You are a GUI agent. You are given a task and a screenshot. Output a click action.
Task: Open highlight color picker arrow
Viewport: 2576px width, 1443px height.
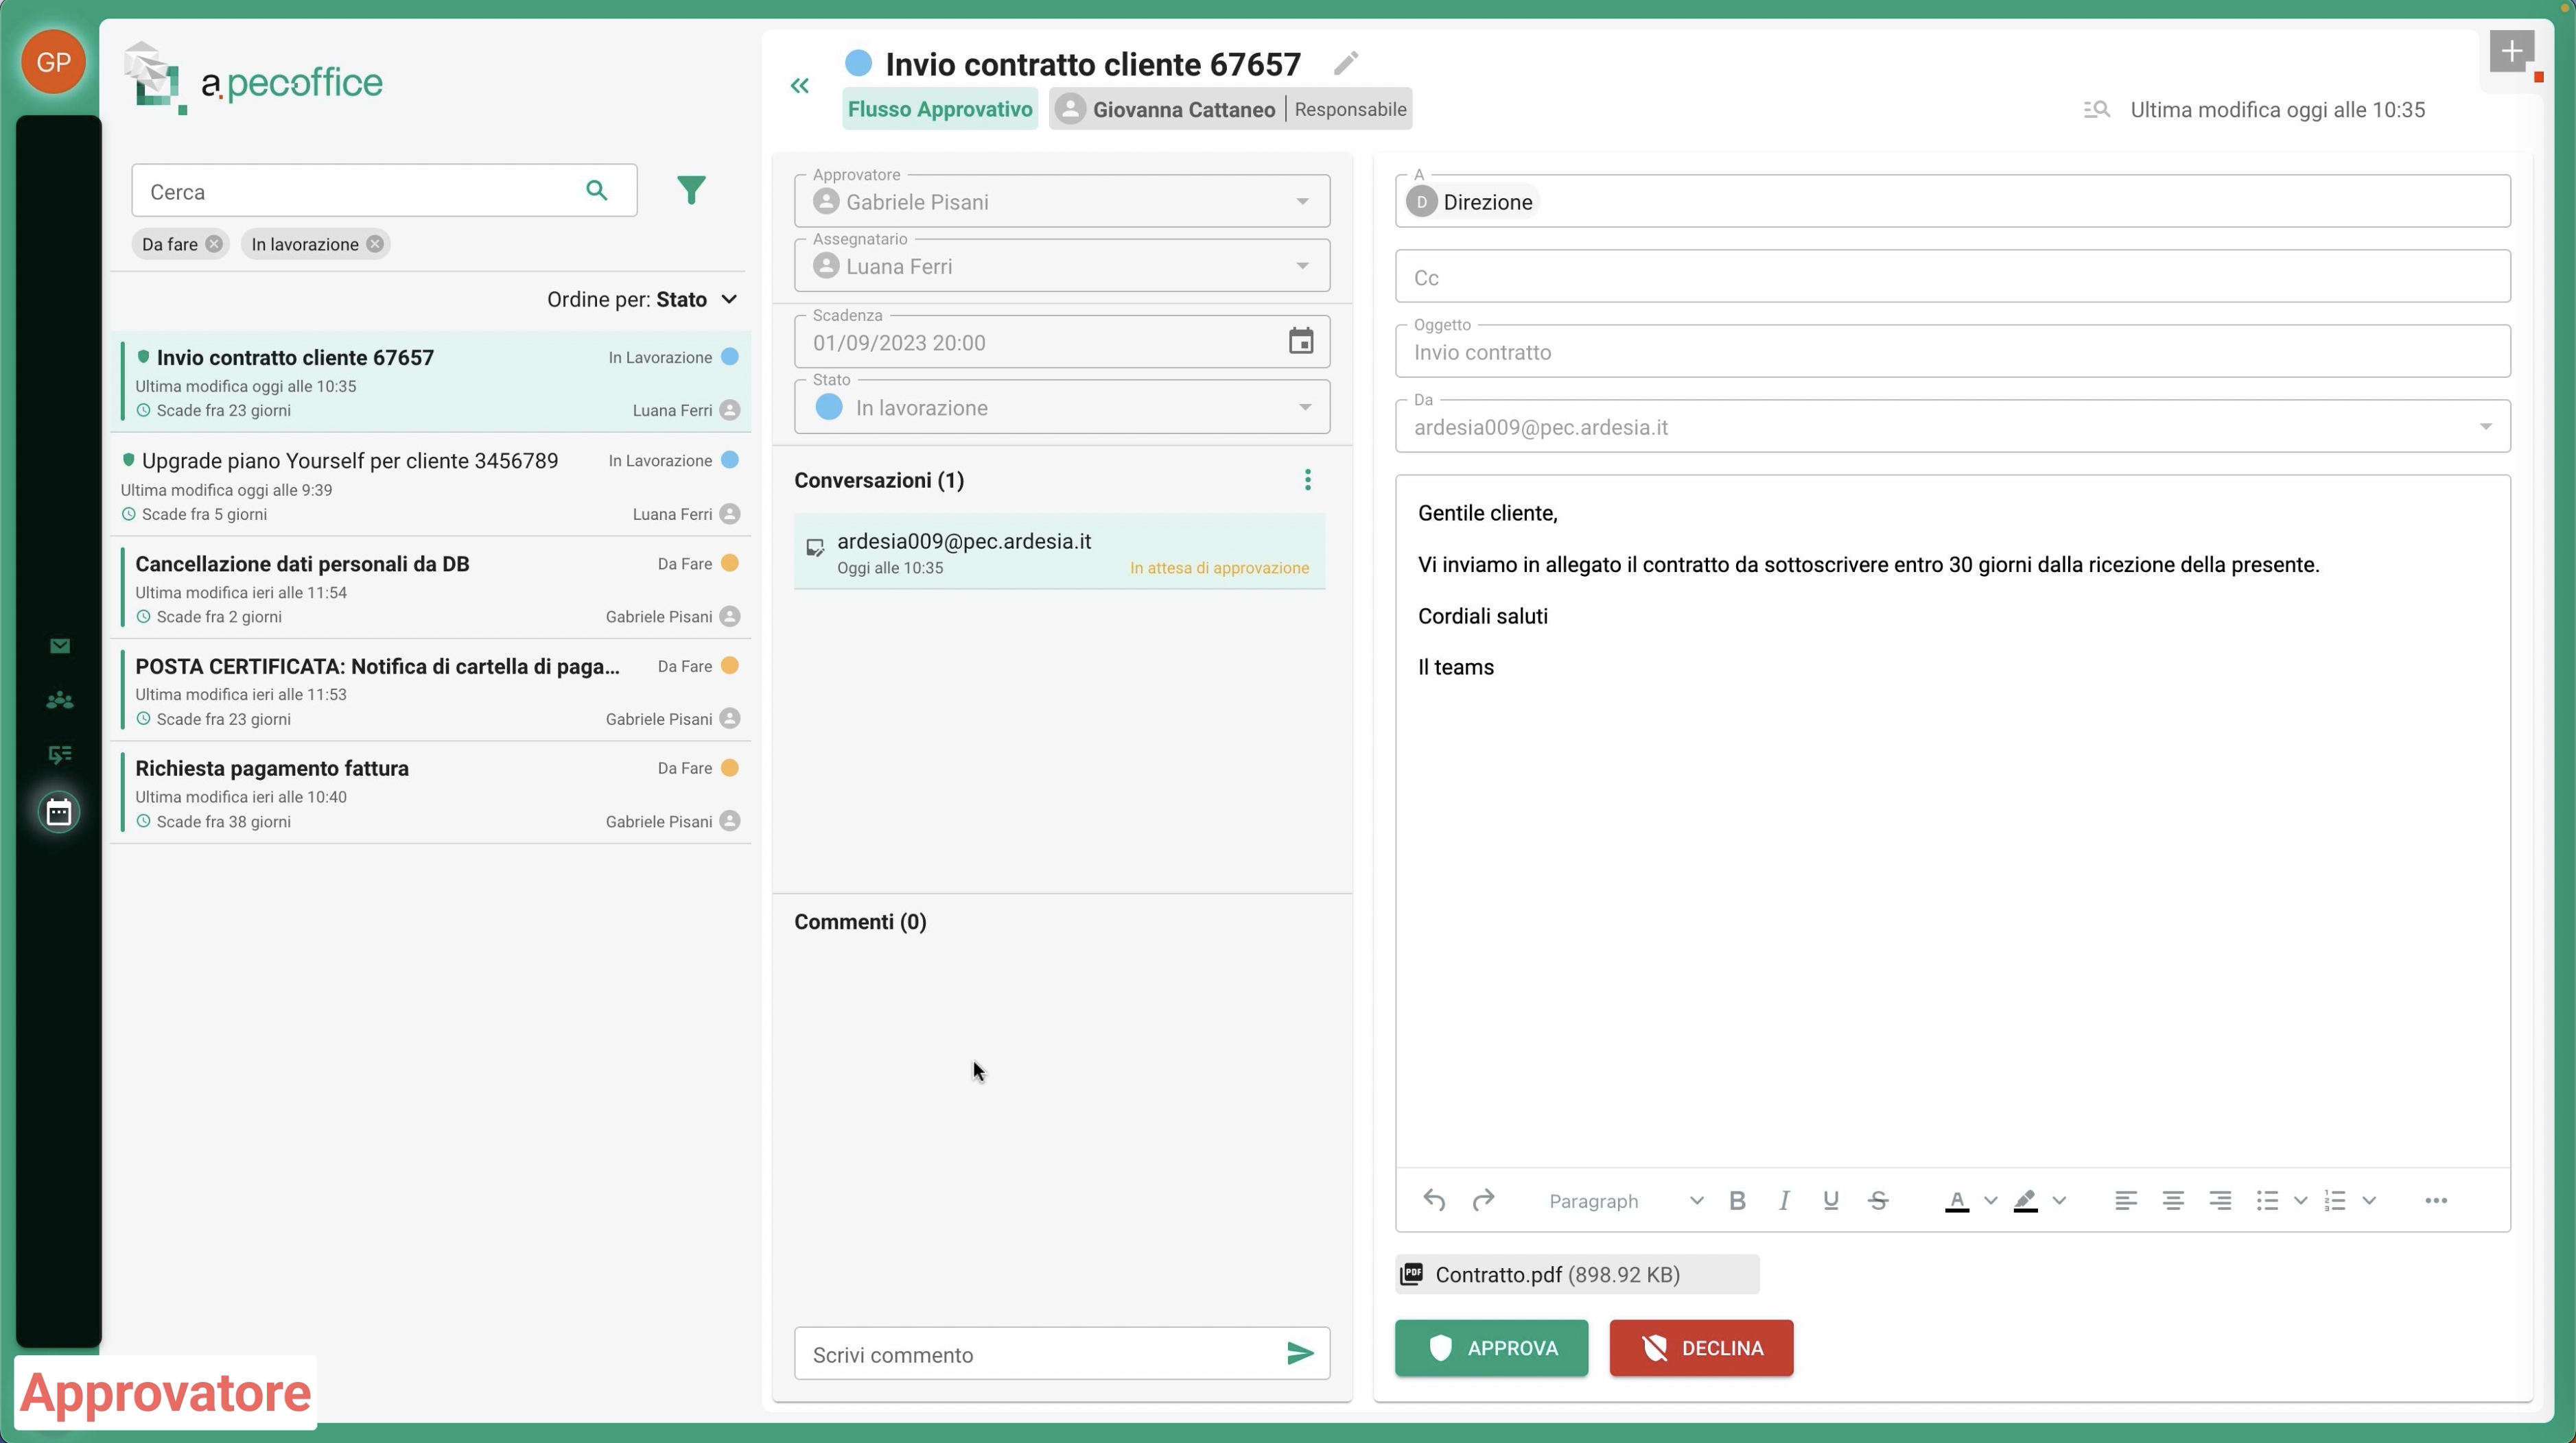click(x=2059, y=1201)
